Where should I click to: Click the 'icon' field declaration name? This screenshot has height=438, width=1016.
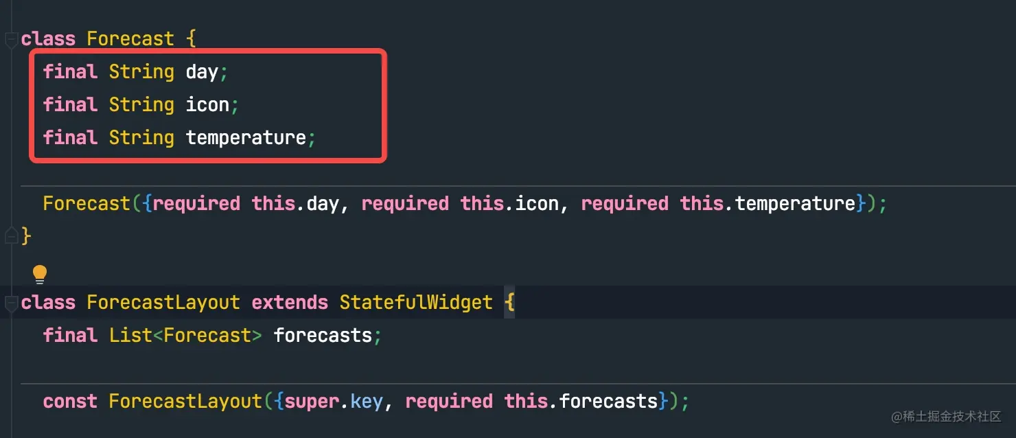point(207,104)
